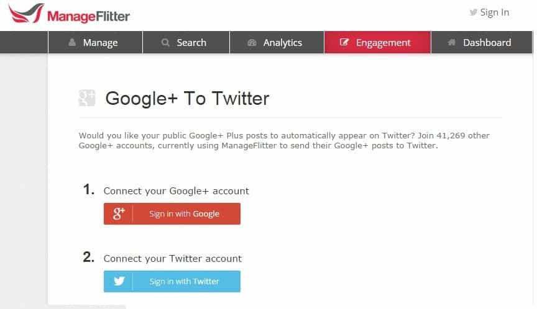Sign in with Google button text
Screen dimensions: 537x309
click(x=184, y=214)
